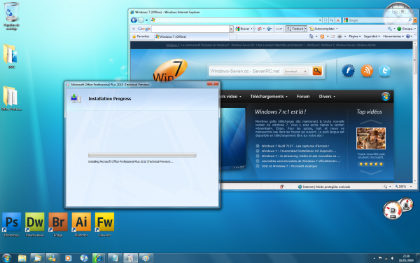Click the IE Print toolbar icon
The width and height of the screenshot is (420, 263).
(339, 36)
